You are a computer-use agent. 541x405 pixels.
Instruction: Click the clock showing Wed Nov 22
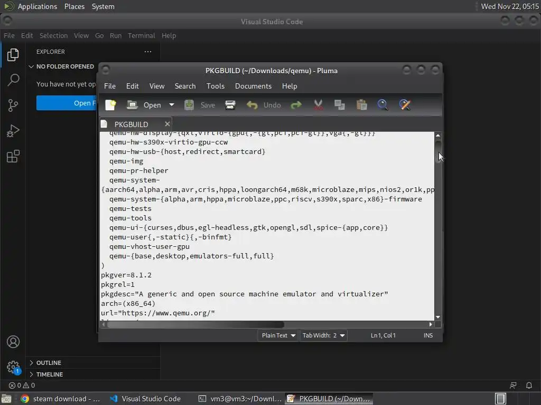510,6
